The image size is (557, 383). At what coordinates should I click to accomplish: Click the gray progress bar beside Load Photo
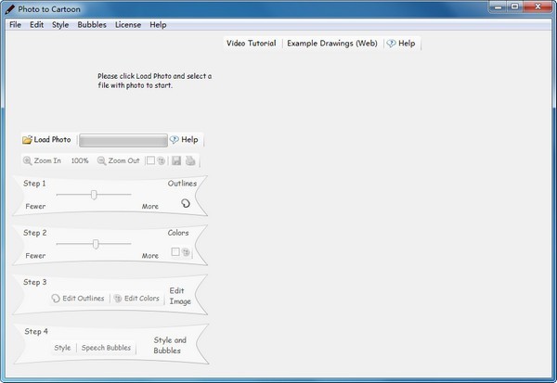click(x=123, y=140)
